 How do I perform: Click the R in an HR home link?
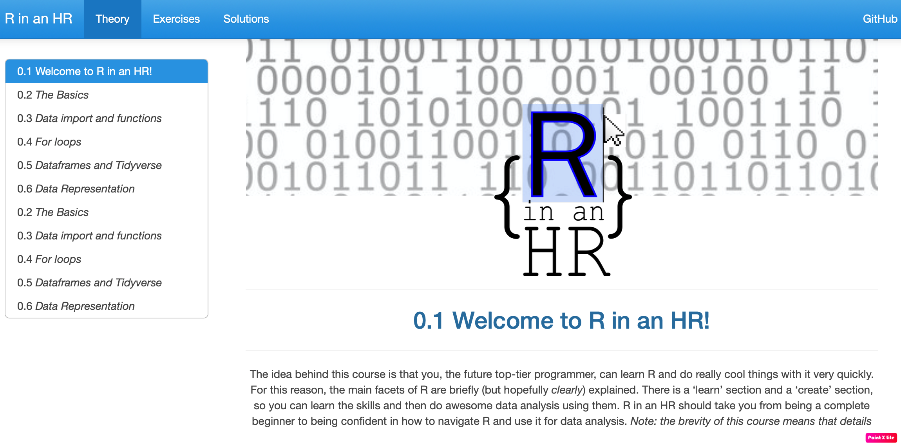pyautogui.click(x=39, y=19)
